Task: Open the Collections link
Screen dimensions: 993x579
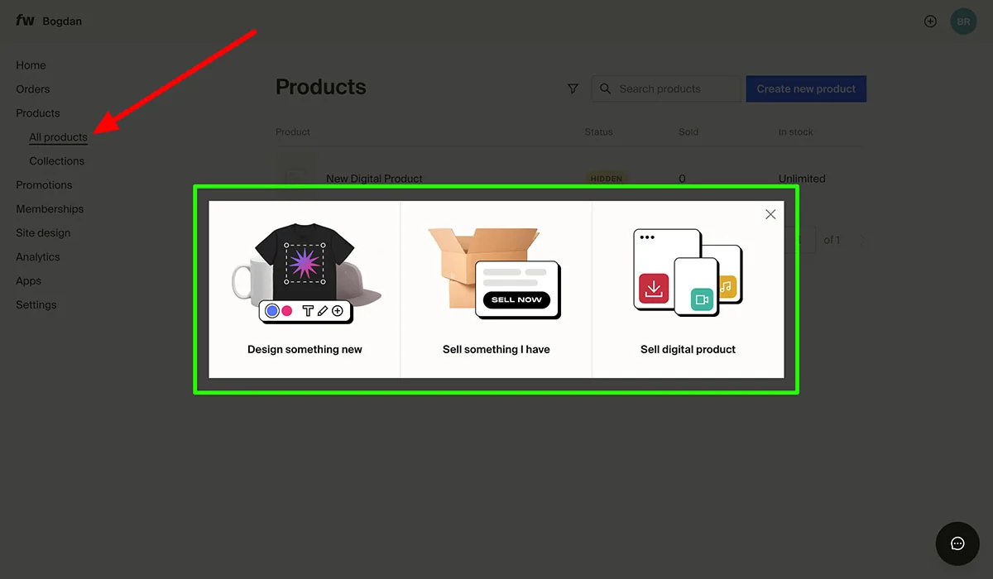Action: click(x=56, y=160)
